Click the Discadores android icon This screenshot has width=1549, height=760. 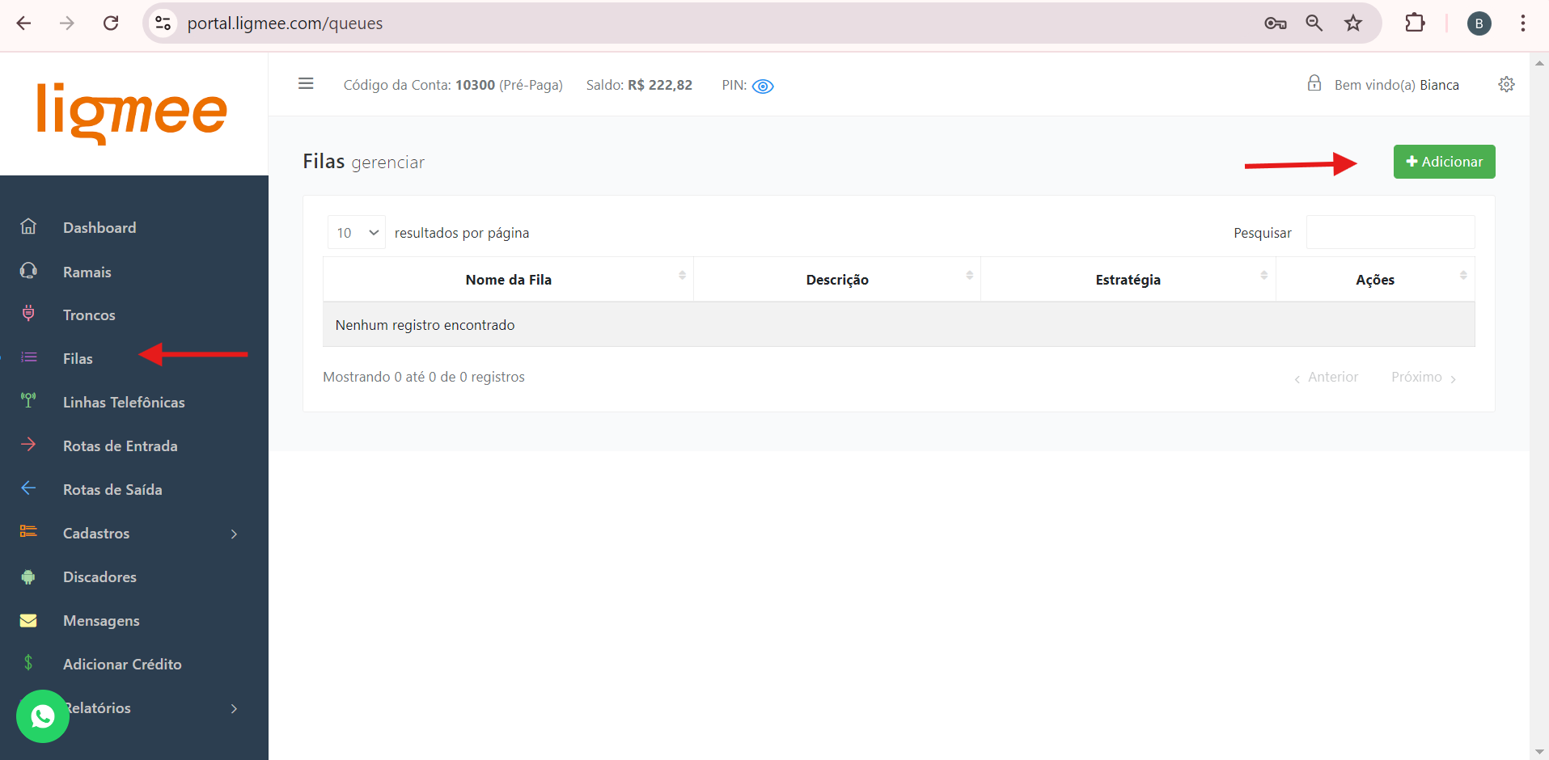(28, 576)
